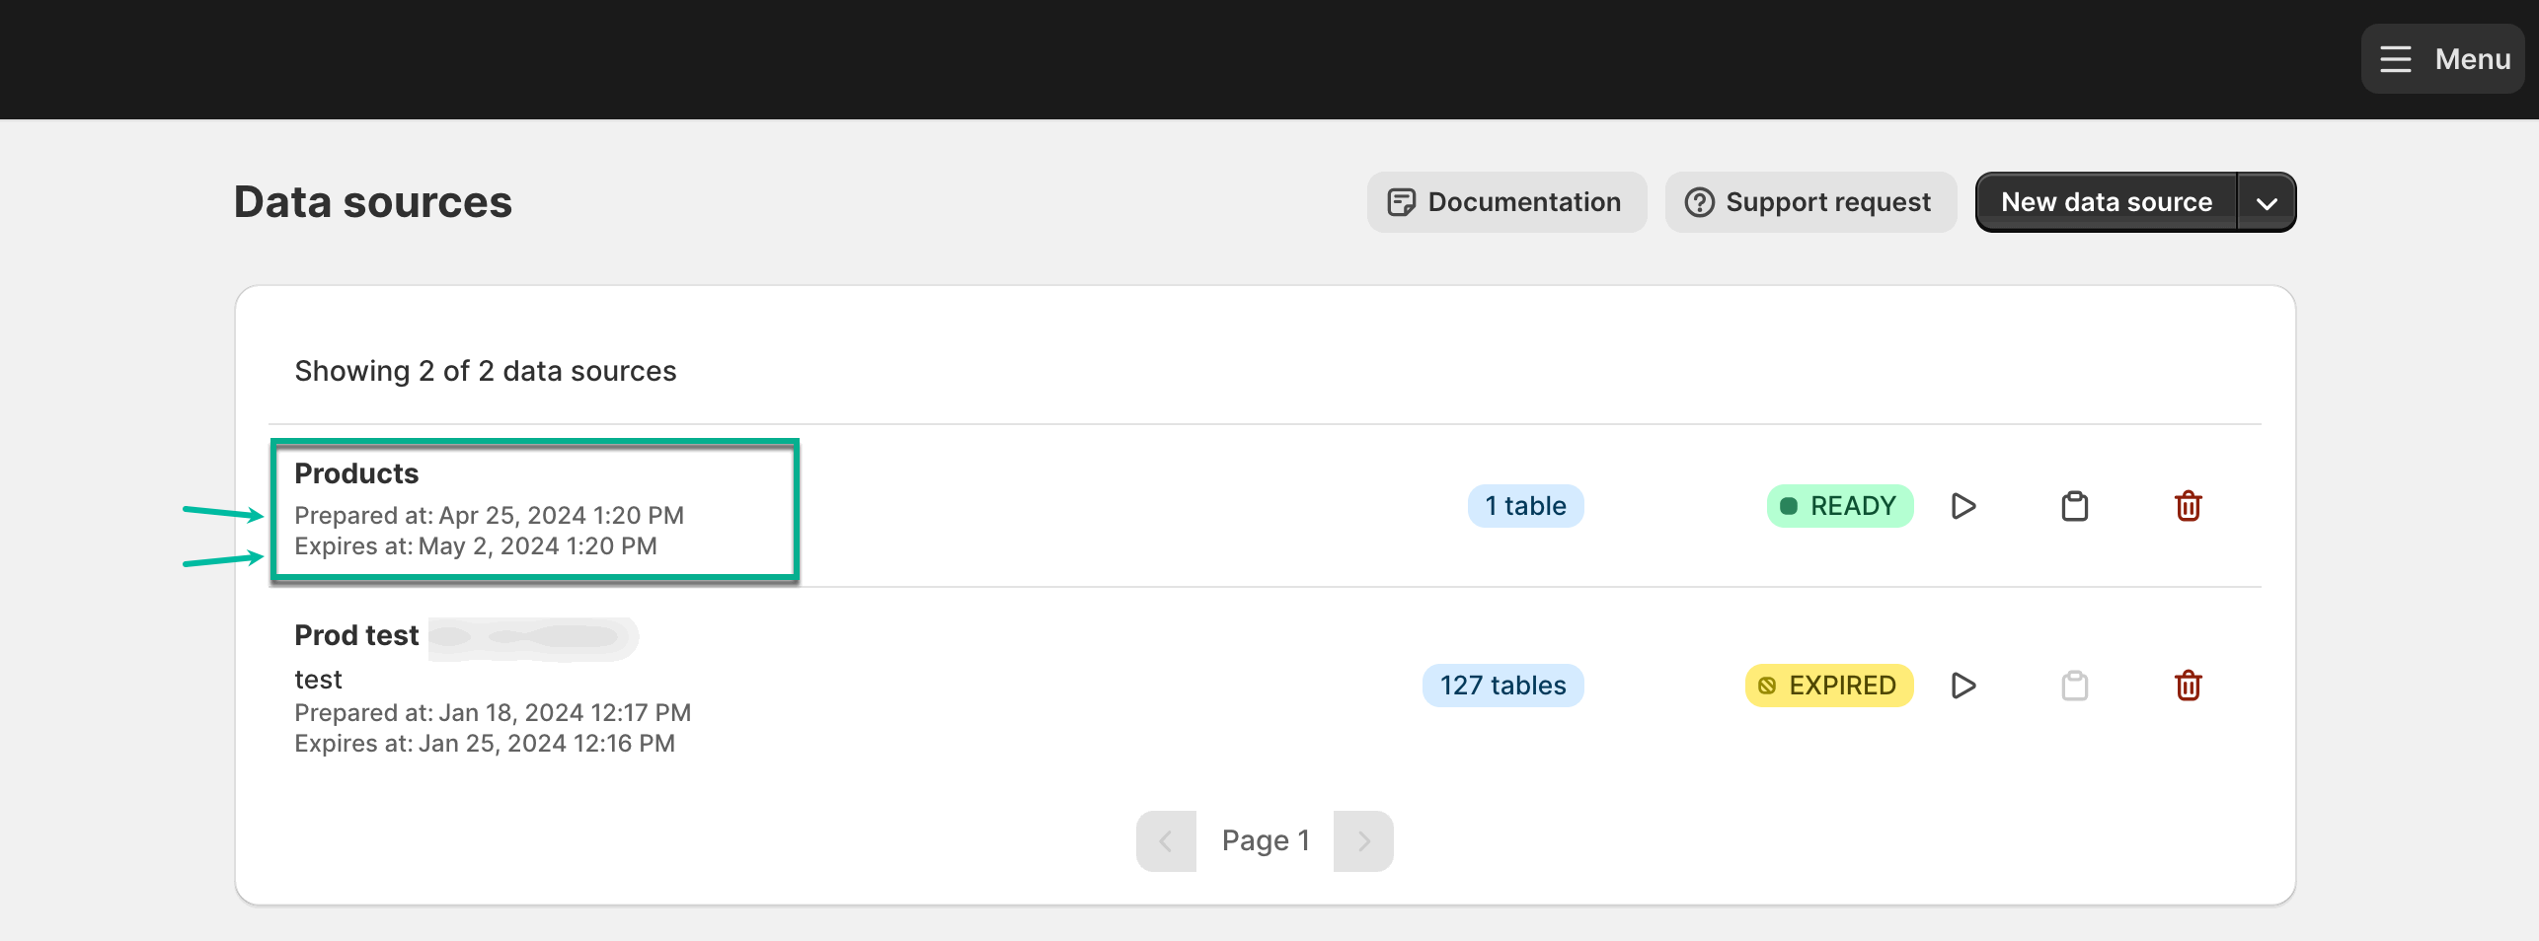
Task: Click the READY status badge on Products
Action: coord(1838,505)
